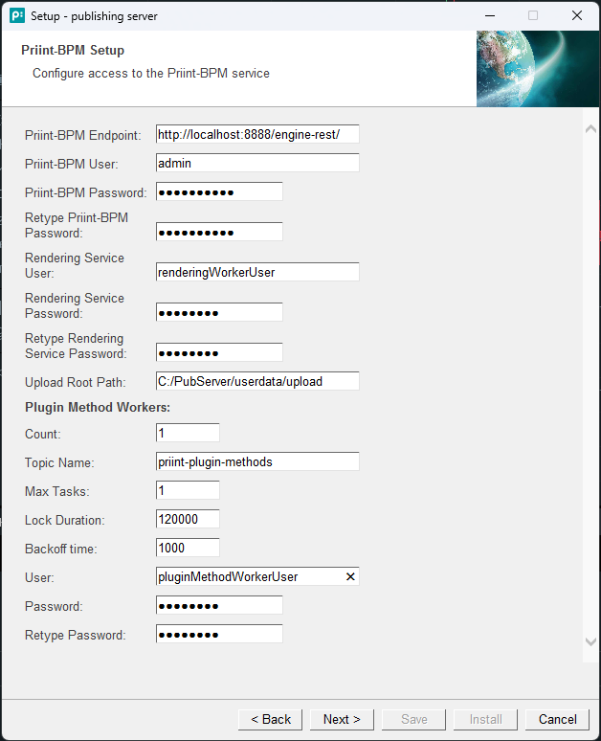Click the Next > button
The image size is (601, 741).
(342, 719)
